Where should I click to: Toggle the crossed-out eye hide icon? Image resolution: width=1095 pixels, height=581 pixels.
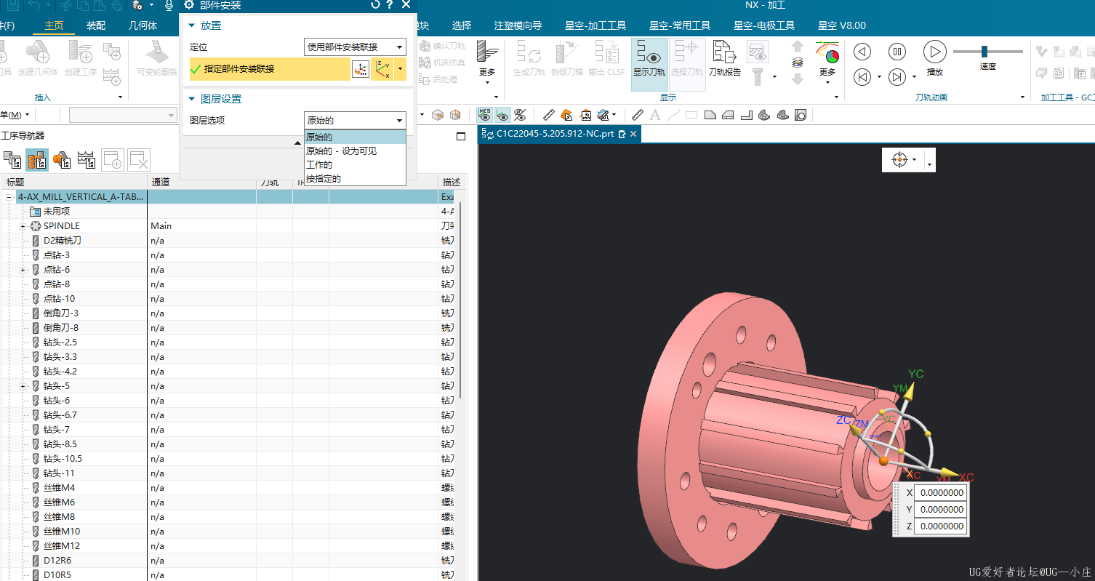click(x=520, y=115)
